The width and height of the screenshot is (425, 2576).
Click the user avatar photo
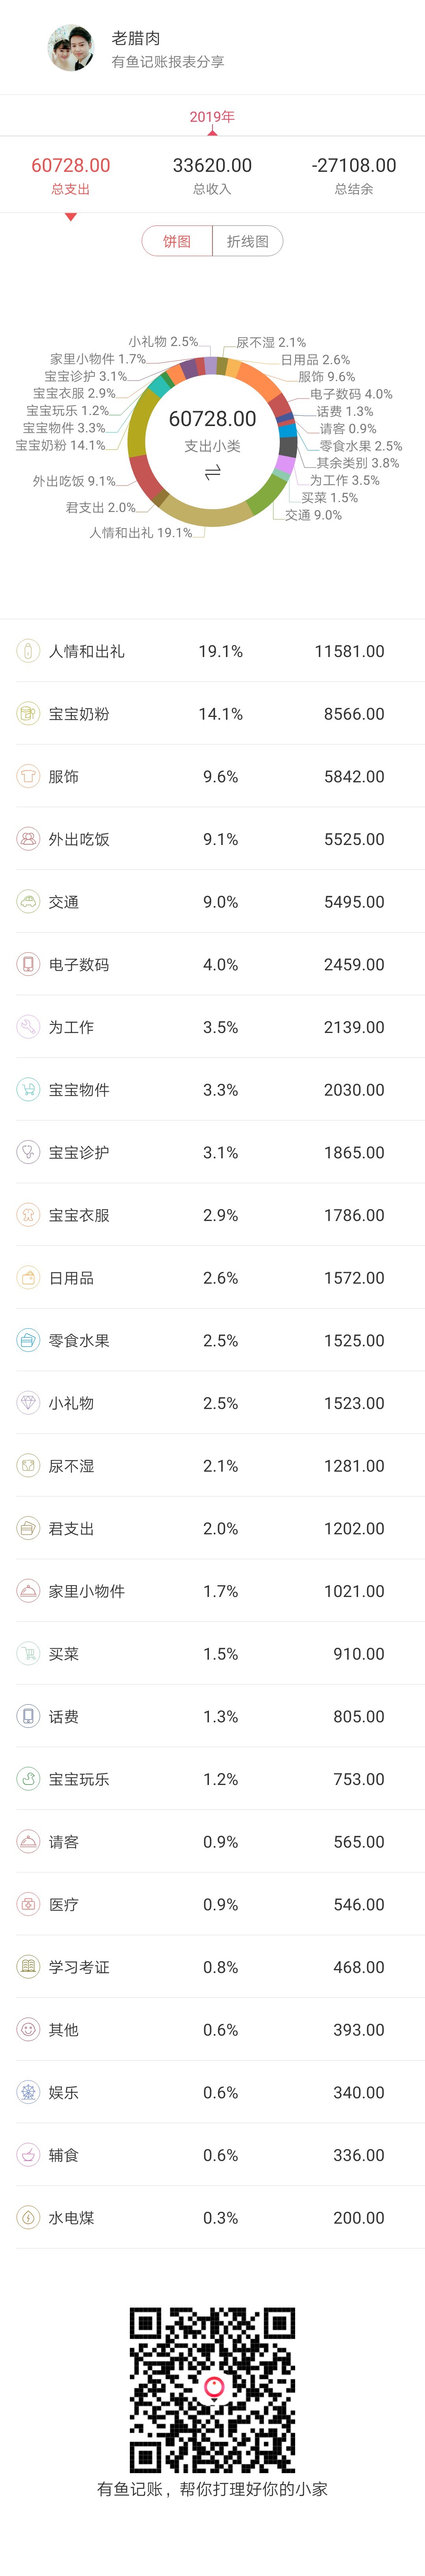point(72,48)
